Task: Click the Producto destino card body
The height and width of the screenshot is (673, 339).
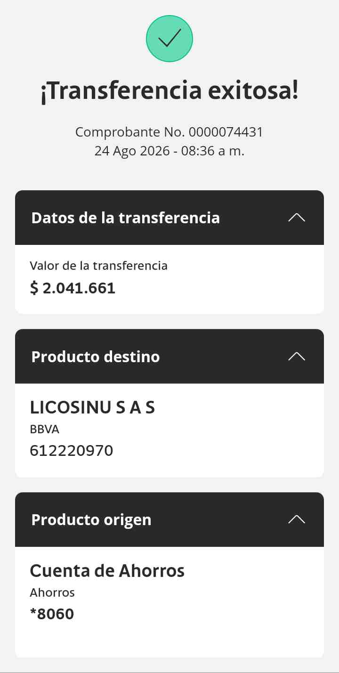Action: pyautogui.click(x=169, y=430)
